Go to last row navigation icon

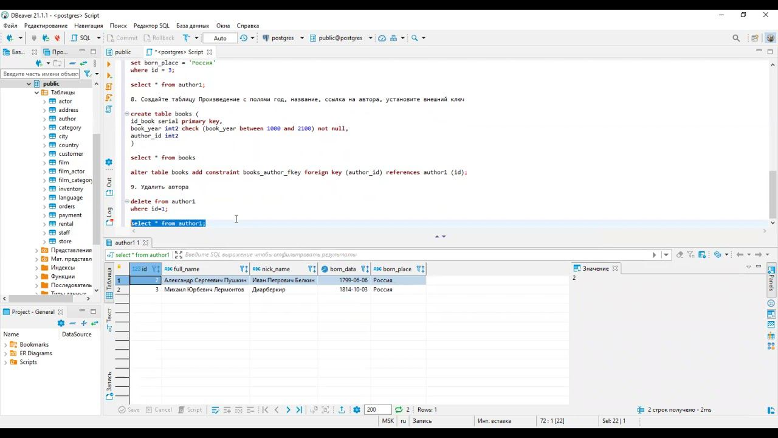[x=299, y=410]
